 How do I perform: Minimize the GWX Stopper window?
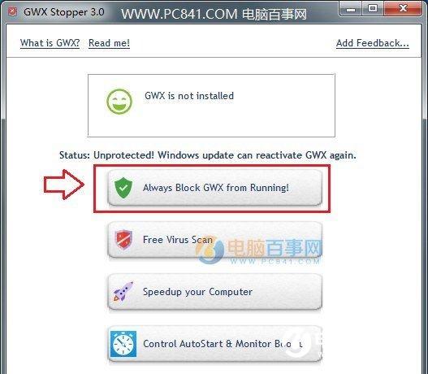pos(351,9)
